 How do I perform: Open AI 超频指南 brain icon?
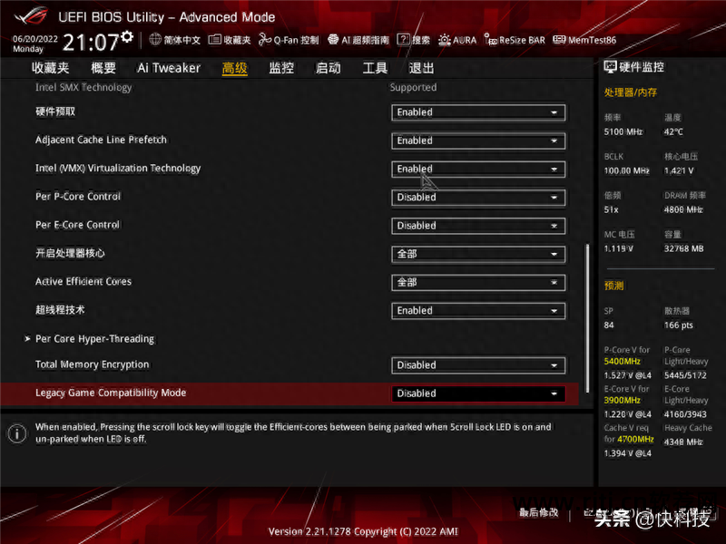click(333, 40)
